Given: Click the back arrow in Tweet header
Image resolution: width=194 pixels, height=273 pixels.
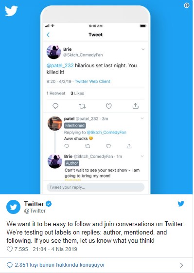Looking at the screenshot, I should point(48,35).
